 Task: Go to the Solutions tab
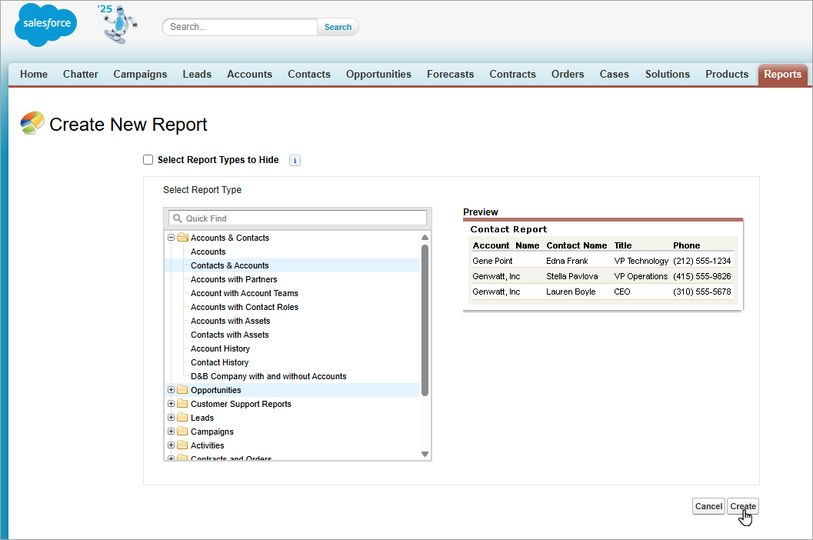(x=668, y=74)
